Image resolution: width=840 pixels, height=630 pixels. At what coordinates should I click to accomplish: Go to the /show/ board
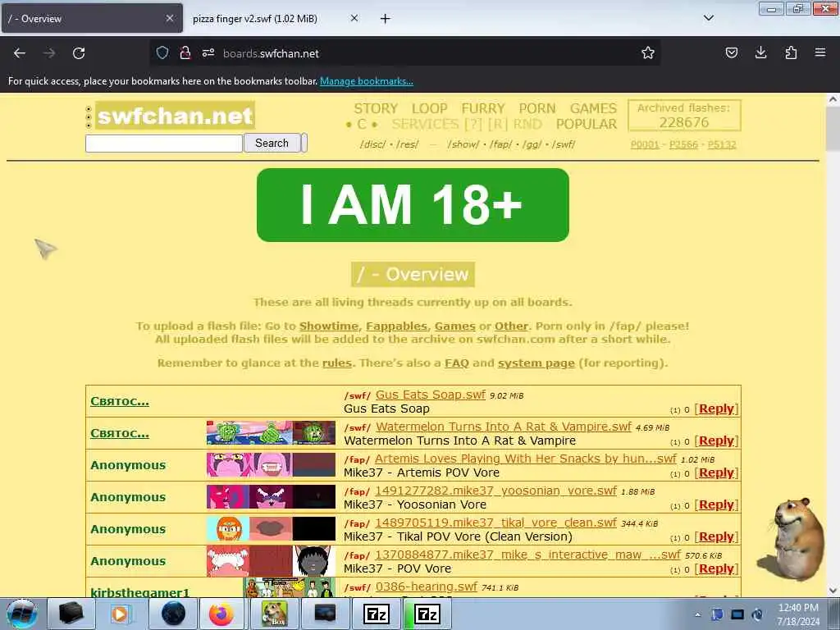point(463,144)
